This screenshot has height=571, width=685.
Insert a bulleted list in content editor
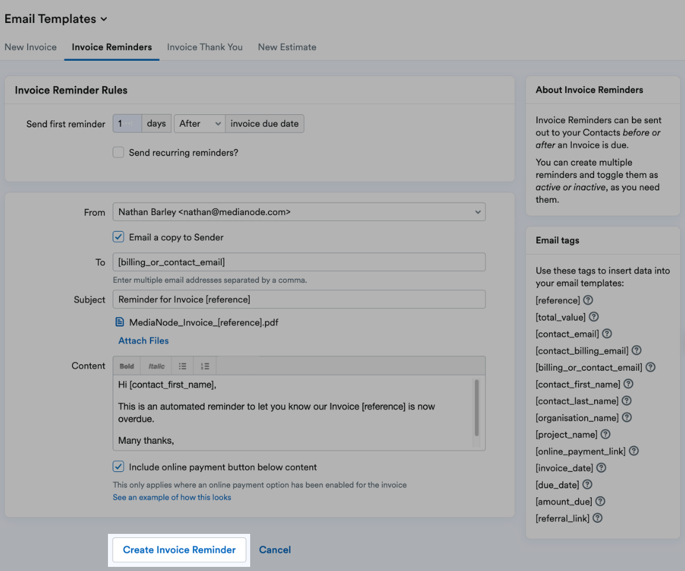183,366
